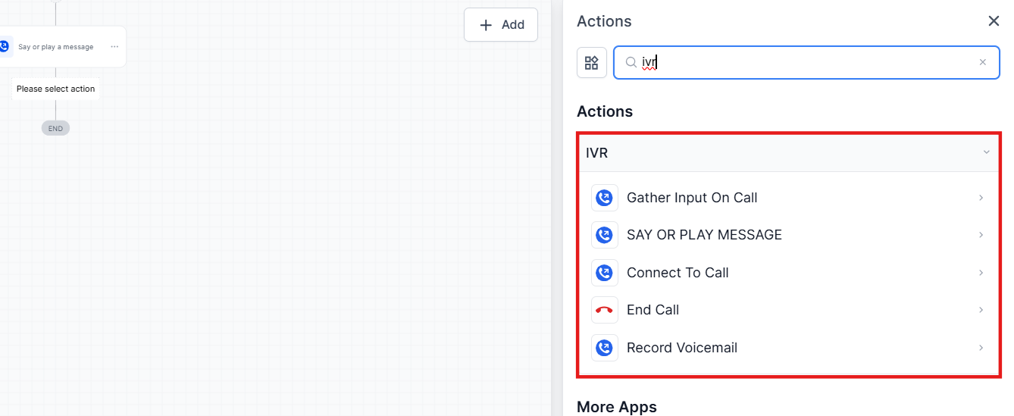1014x416 pixels.
Task: Click the red End Call hang-up icon
Action: pos(604,310)
